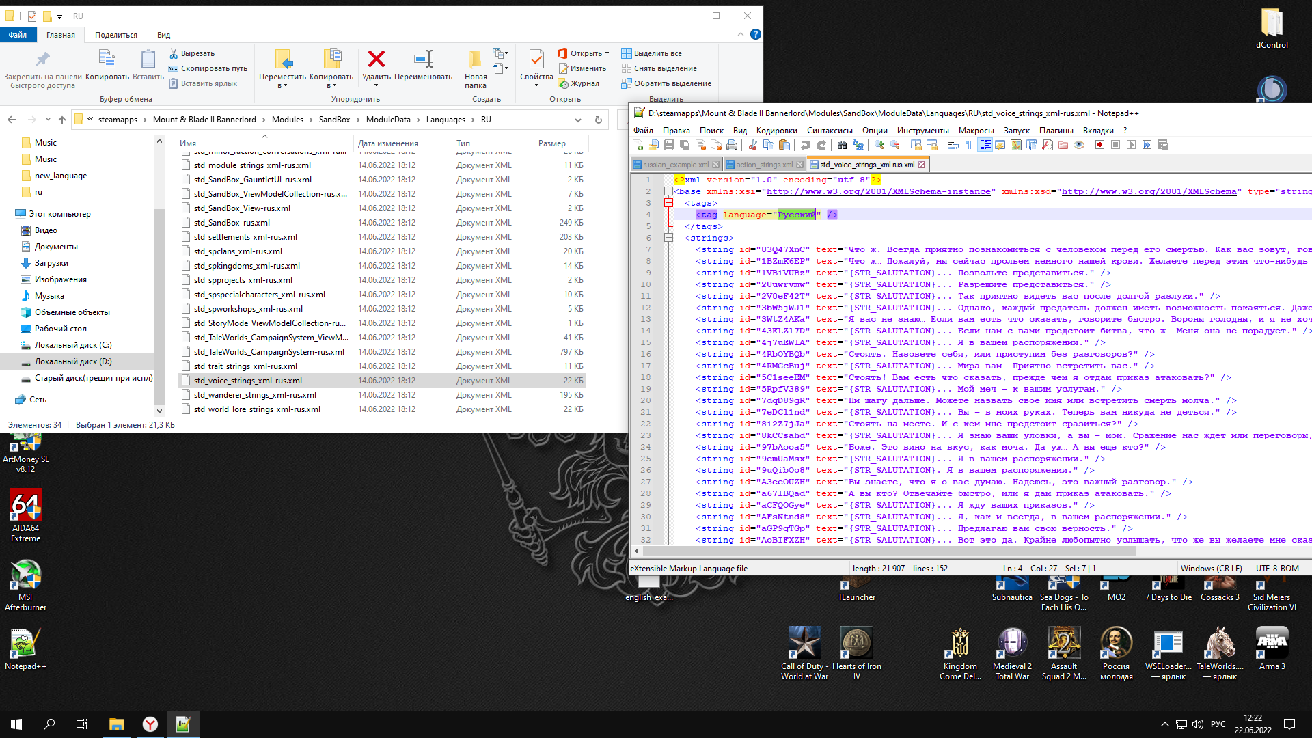Viewport: 1312px width, 738px height.
Task: Create a new folder via Новая папка
Action: point(476,69)
